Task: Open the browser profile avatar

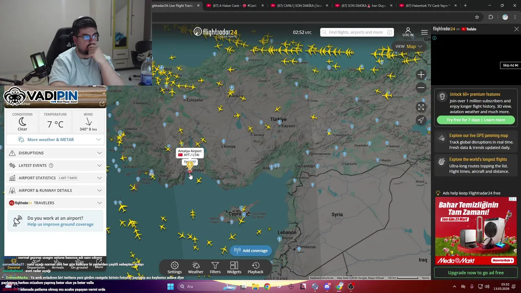Action: point(505,17)
